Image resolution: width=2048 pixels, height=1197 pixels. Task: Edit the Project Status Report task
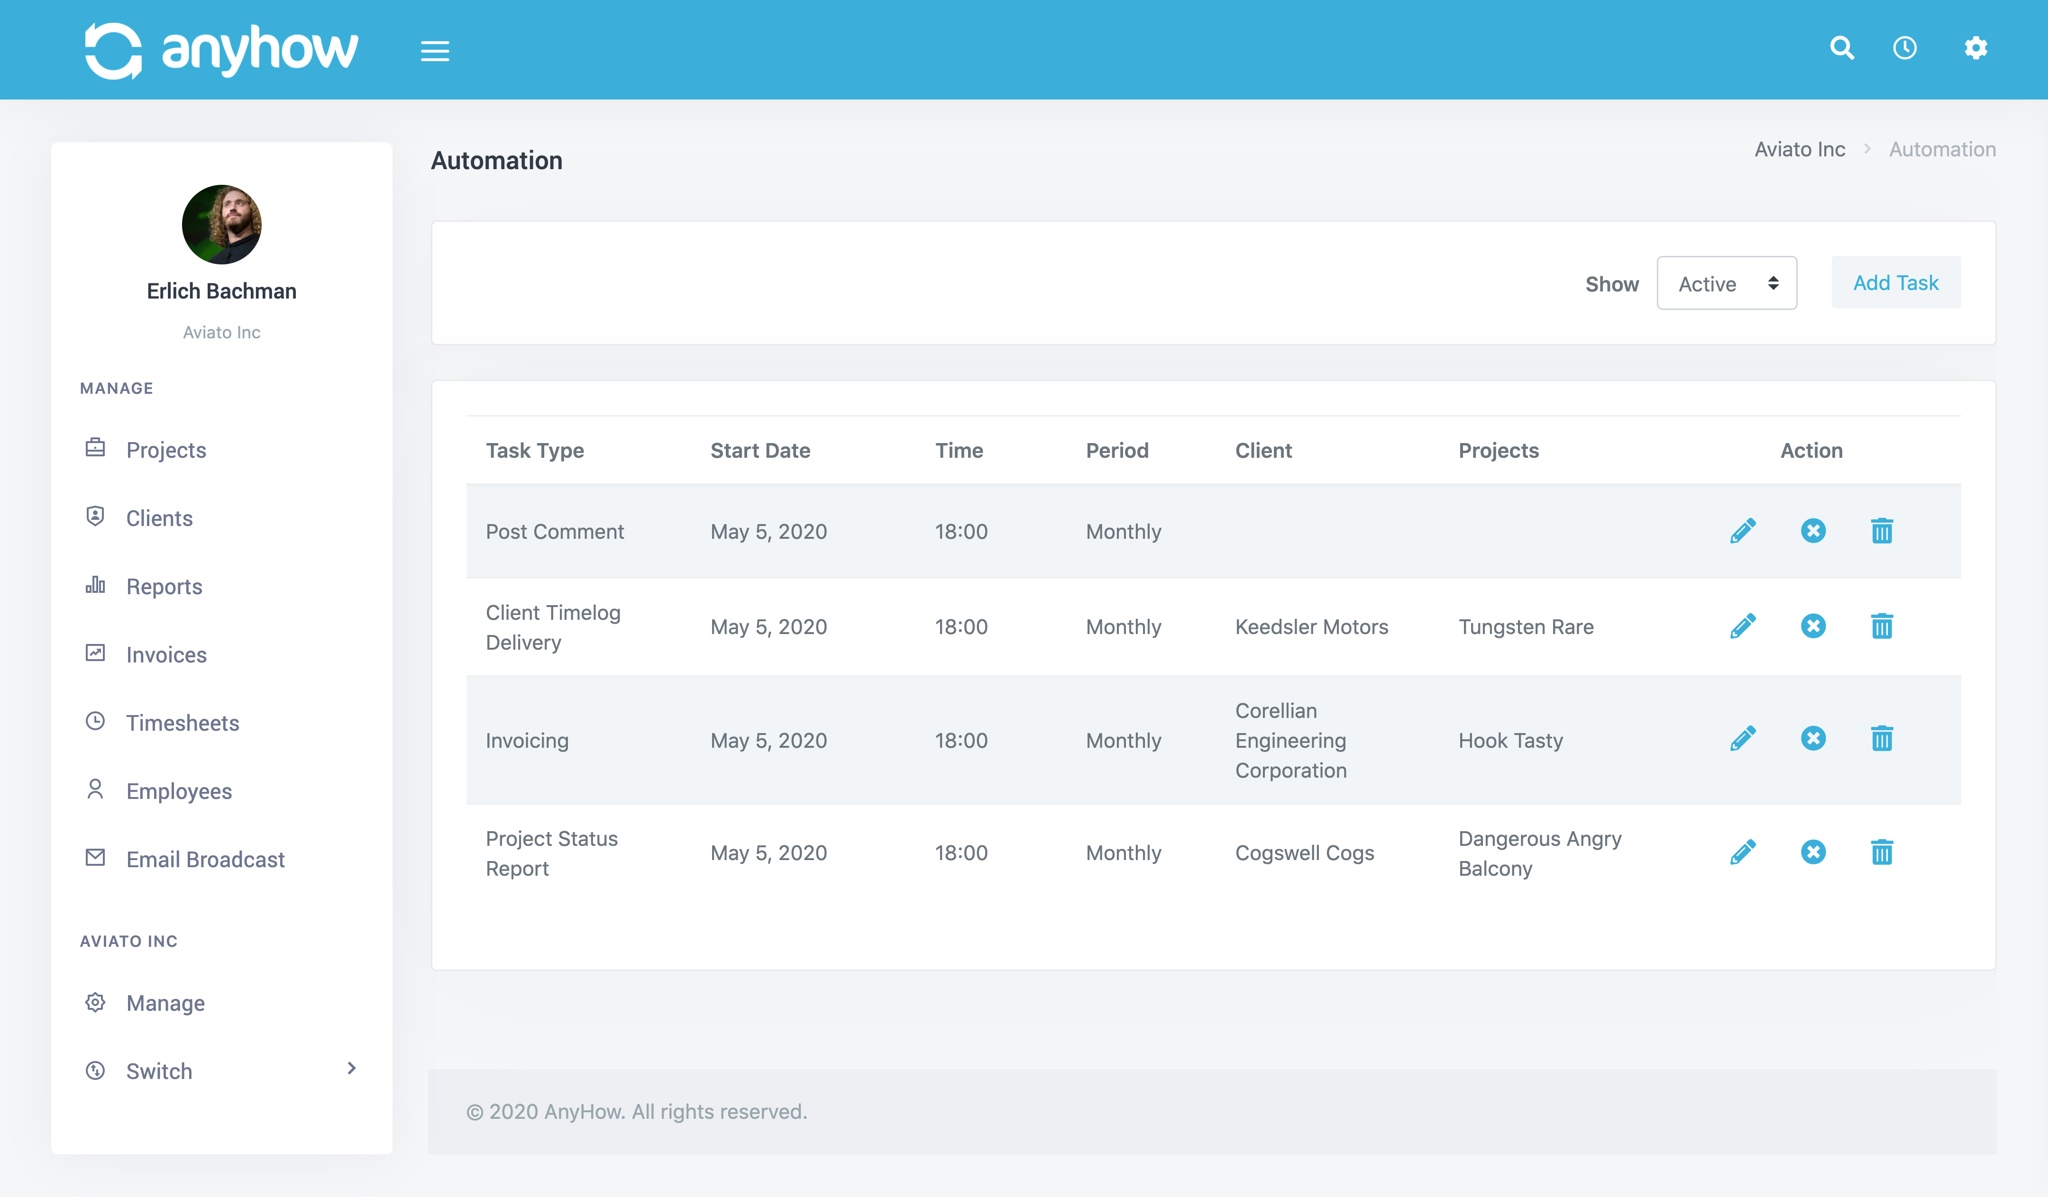[x=1742, y=852]
